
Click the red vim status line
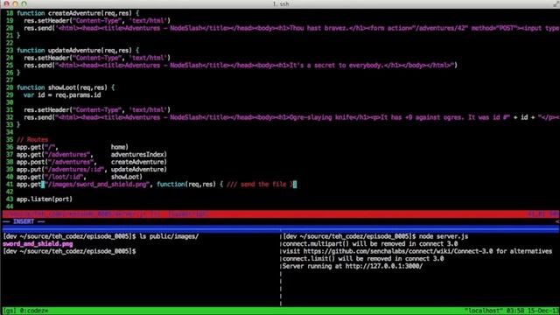(280, 214)
